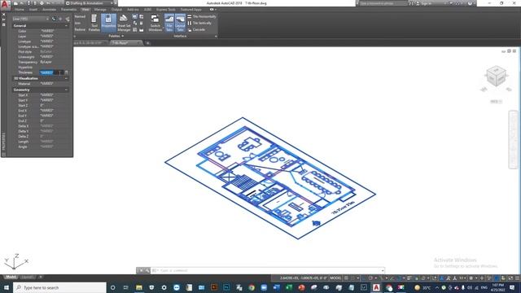Screen dimensions: 521x293
Task: Close the Properties palette with X
Action: 3,15
